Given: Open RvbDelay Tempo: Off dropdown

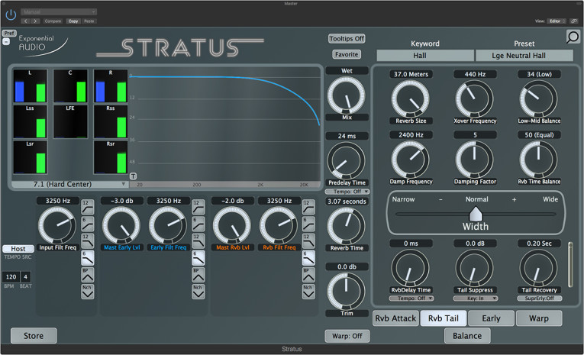Looking at the screenshot, I should click(411, 299).
